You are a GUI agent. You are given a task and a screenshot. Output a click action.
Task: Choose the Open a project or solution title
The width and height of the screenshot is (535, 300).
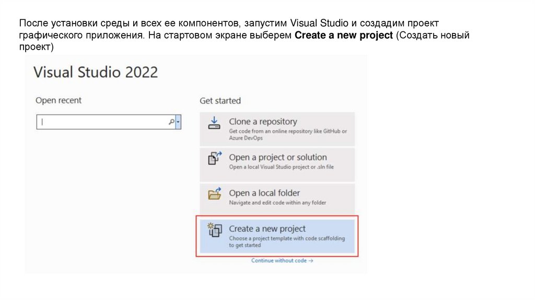(x=278, y=157)
